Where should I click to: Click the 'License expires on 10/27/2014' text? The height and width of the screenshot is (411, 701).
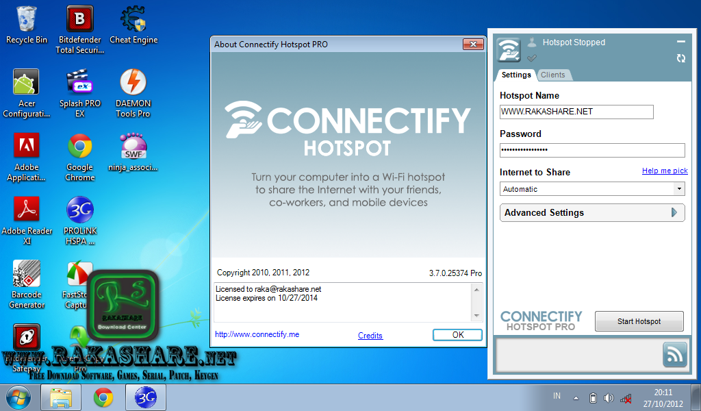pos(266,298)
